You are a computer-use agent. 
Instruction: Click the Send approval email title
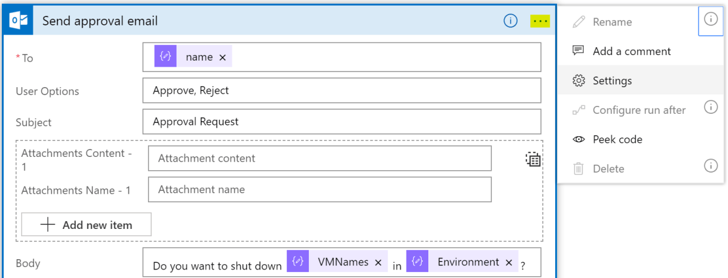pyautogui.click(x=100, y=21)
